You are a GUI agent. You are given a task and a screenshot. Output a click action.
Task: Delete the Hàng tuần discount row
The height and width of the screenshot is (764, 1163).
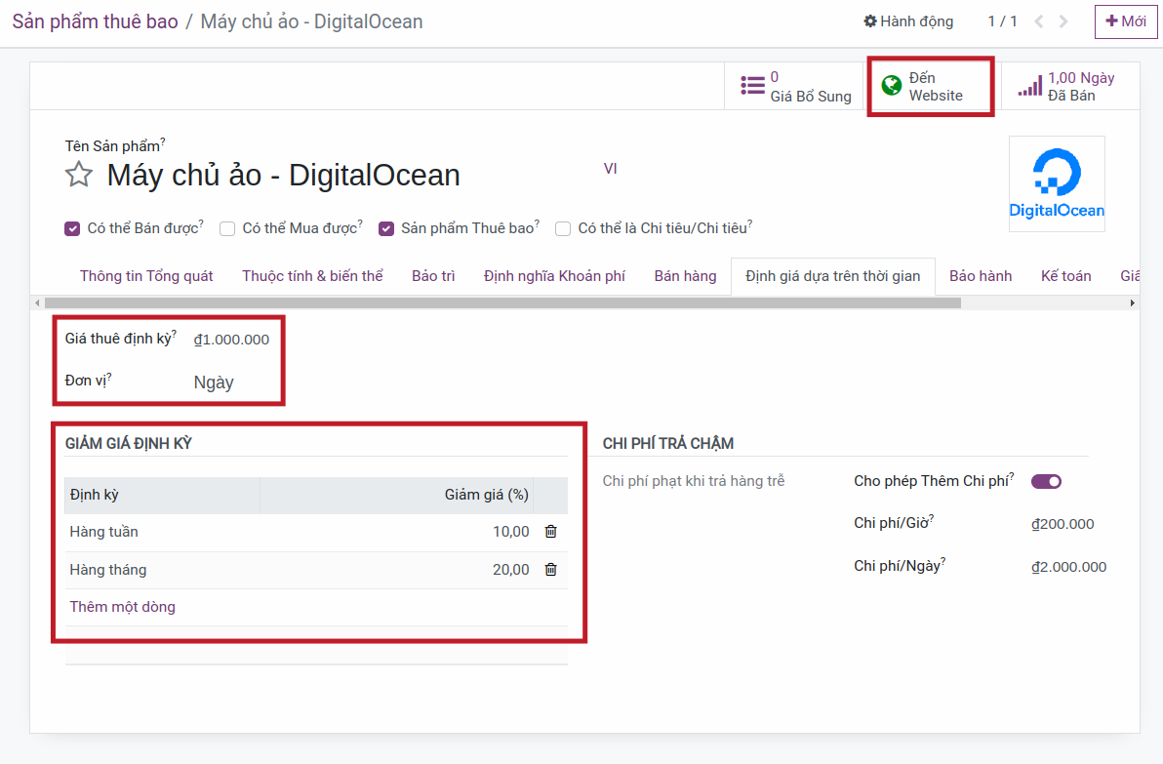550,532
